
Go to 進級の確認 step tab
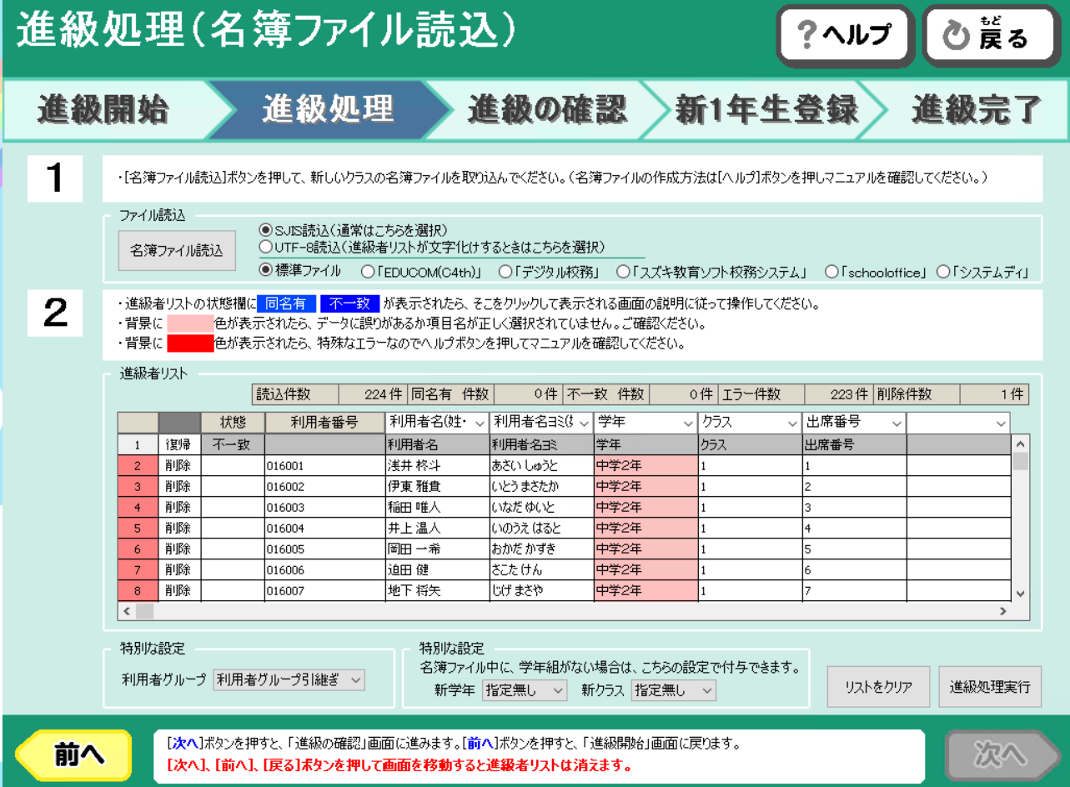pyautogui.click(x=546, y=109)
